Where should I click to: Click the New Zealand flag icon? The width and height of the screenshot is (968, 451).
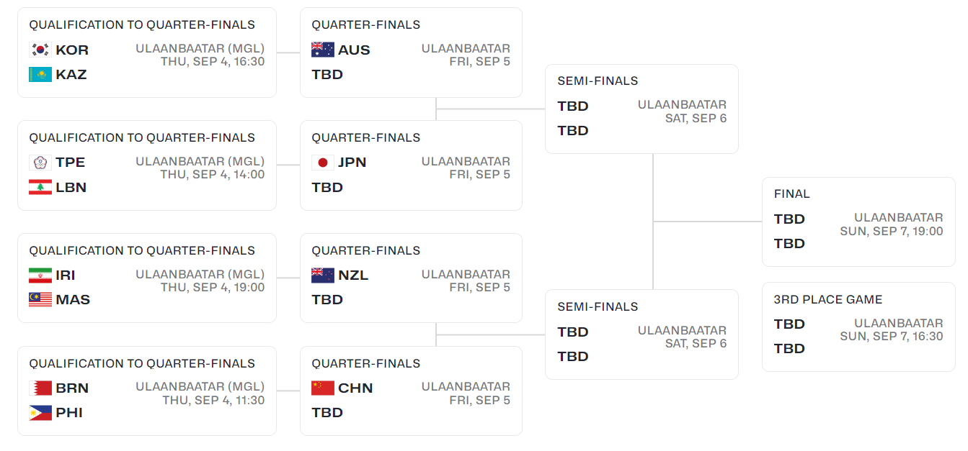[322, 275]
